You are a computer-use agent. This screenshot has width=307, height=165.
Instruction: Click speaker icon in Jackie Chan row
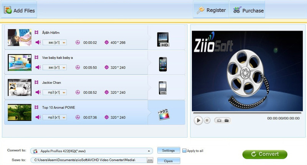pos(38,92)
